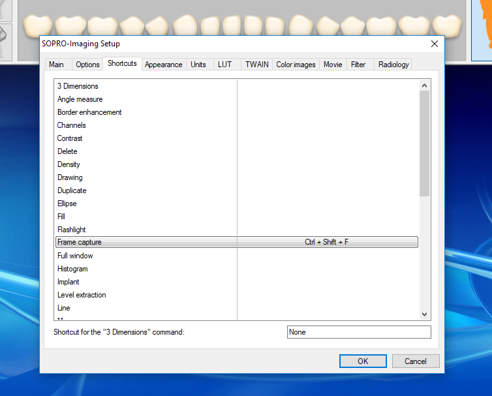Dismiss the dialog with Cancel

[416, 361]
